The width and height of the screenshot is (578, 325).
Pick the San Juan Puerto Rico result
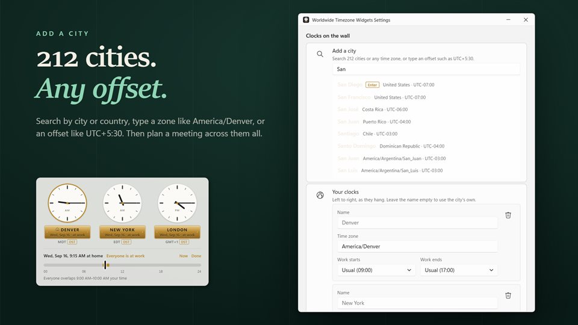pyautogui.click(x=426, y=122)
